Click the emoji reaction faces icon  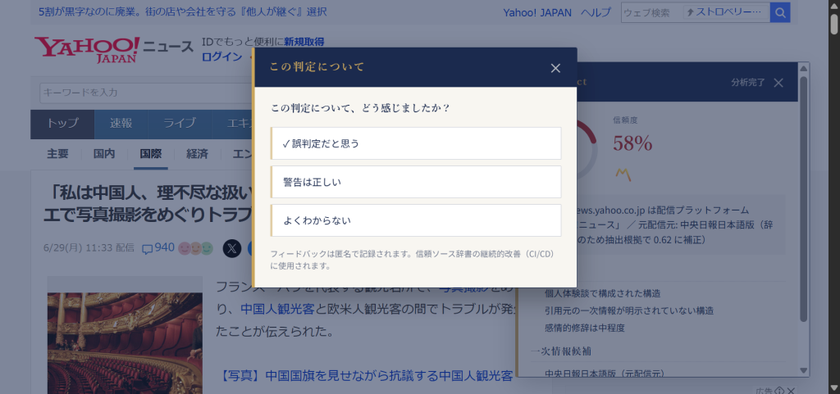point(196,248)
